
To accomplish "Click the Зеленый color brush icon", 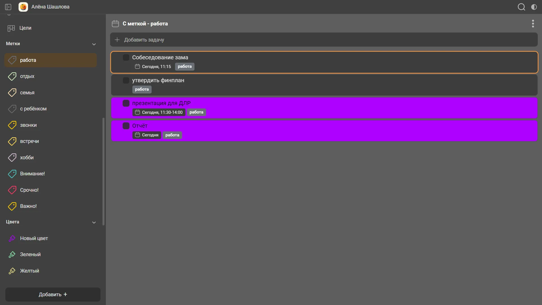I will pos(12,254).
